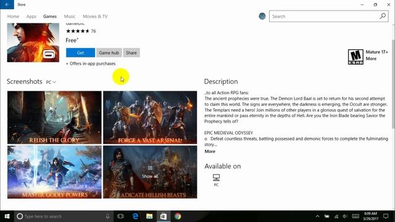
Task: Open the Show all screenshots grid
Action: 150,172
